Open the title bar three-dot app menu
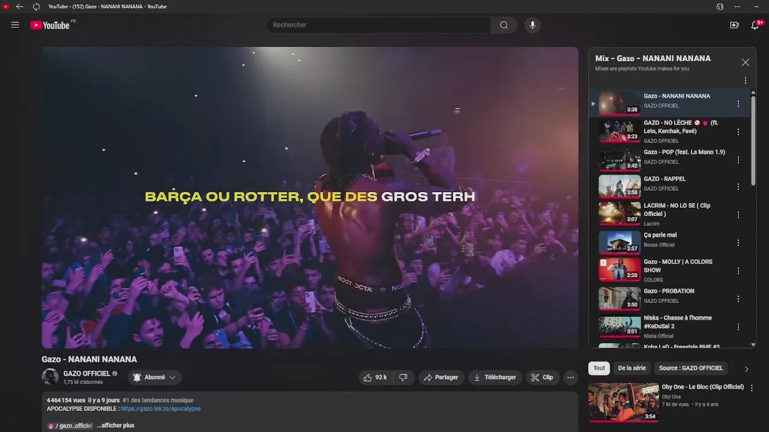This screenshot has height=432, width=769. coord(737,7)
